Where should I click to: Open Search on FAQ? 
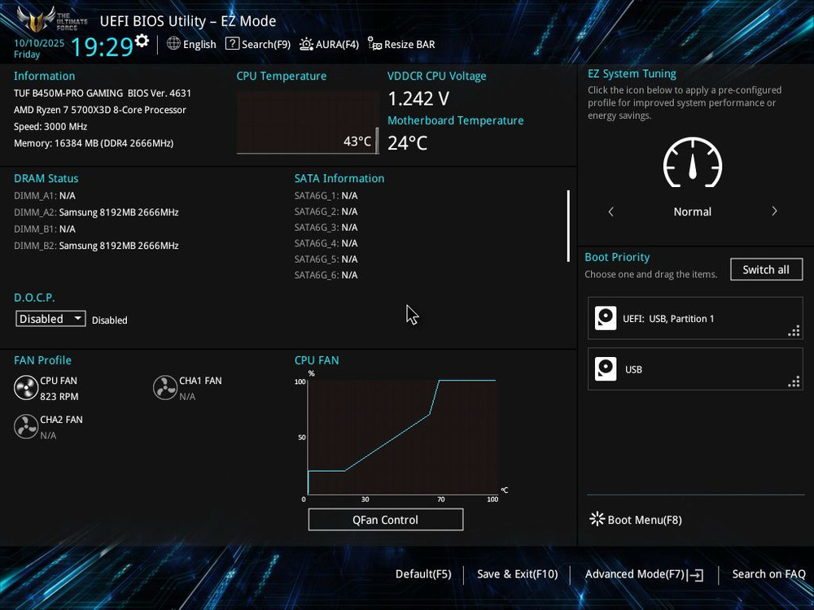[x=768, y=574]
